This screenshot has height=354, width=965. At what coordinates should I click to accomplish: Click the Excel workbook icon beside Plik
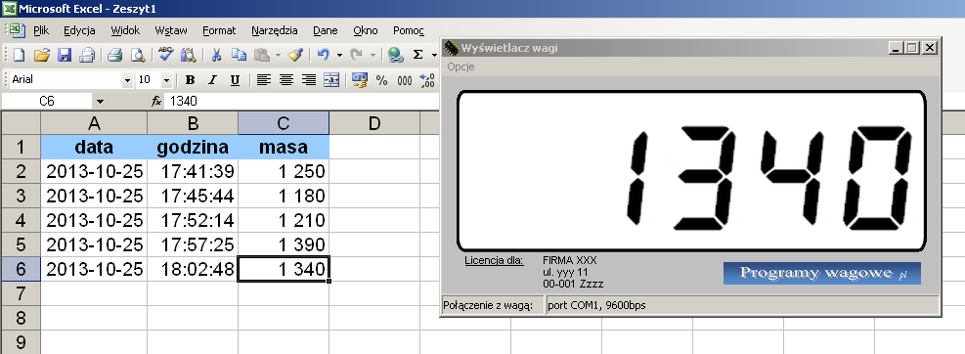point(17,30)
